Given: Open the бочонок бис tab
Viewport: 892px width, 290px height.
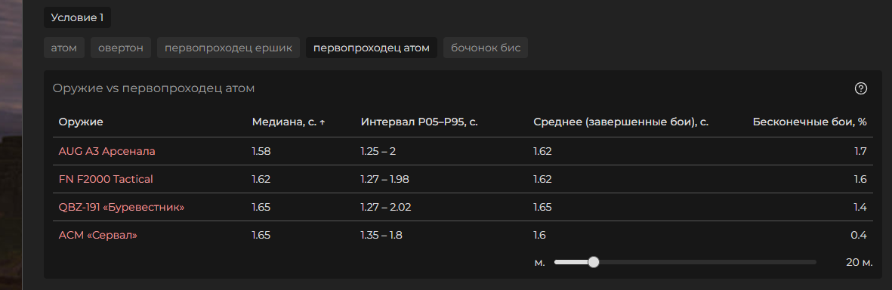Looking at the screenshot, I should pos(486,48).
